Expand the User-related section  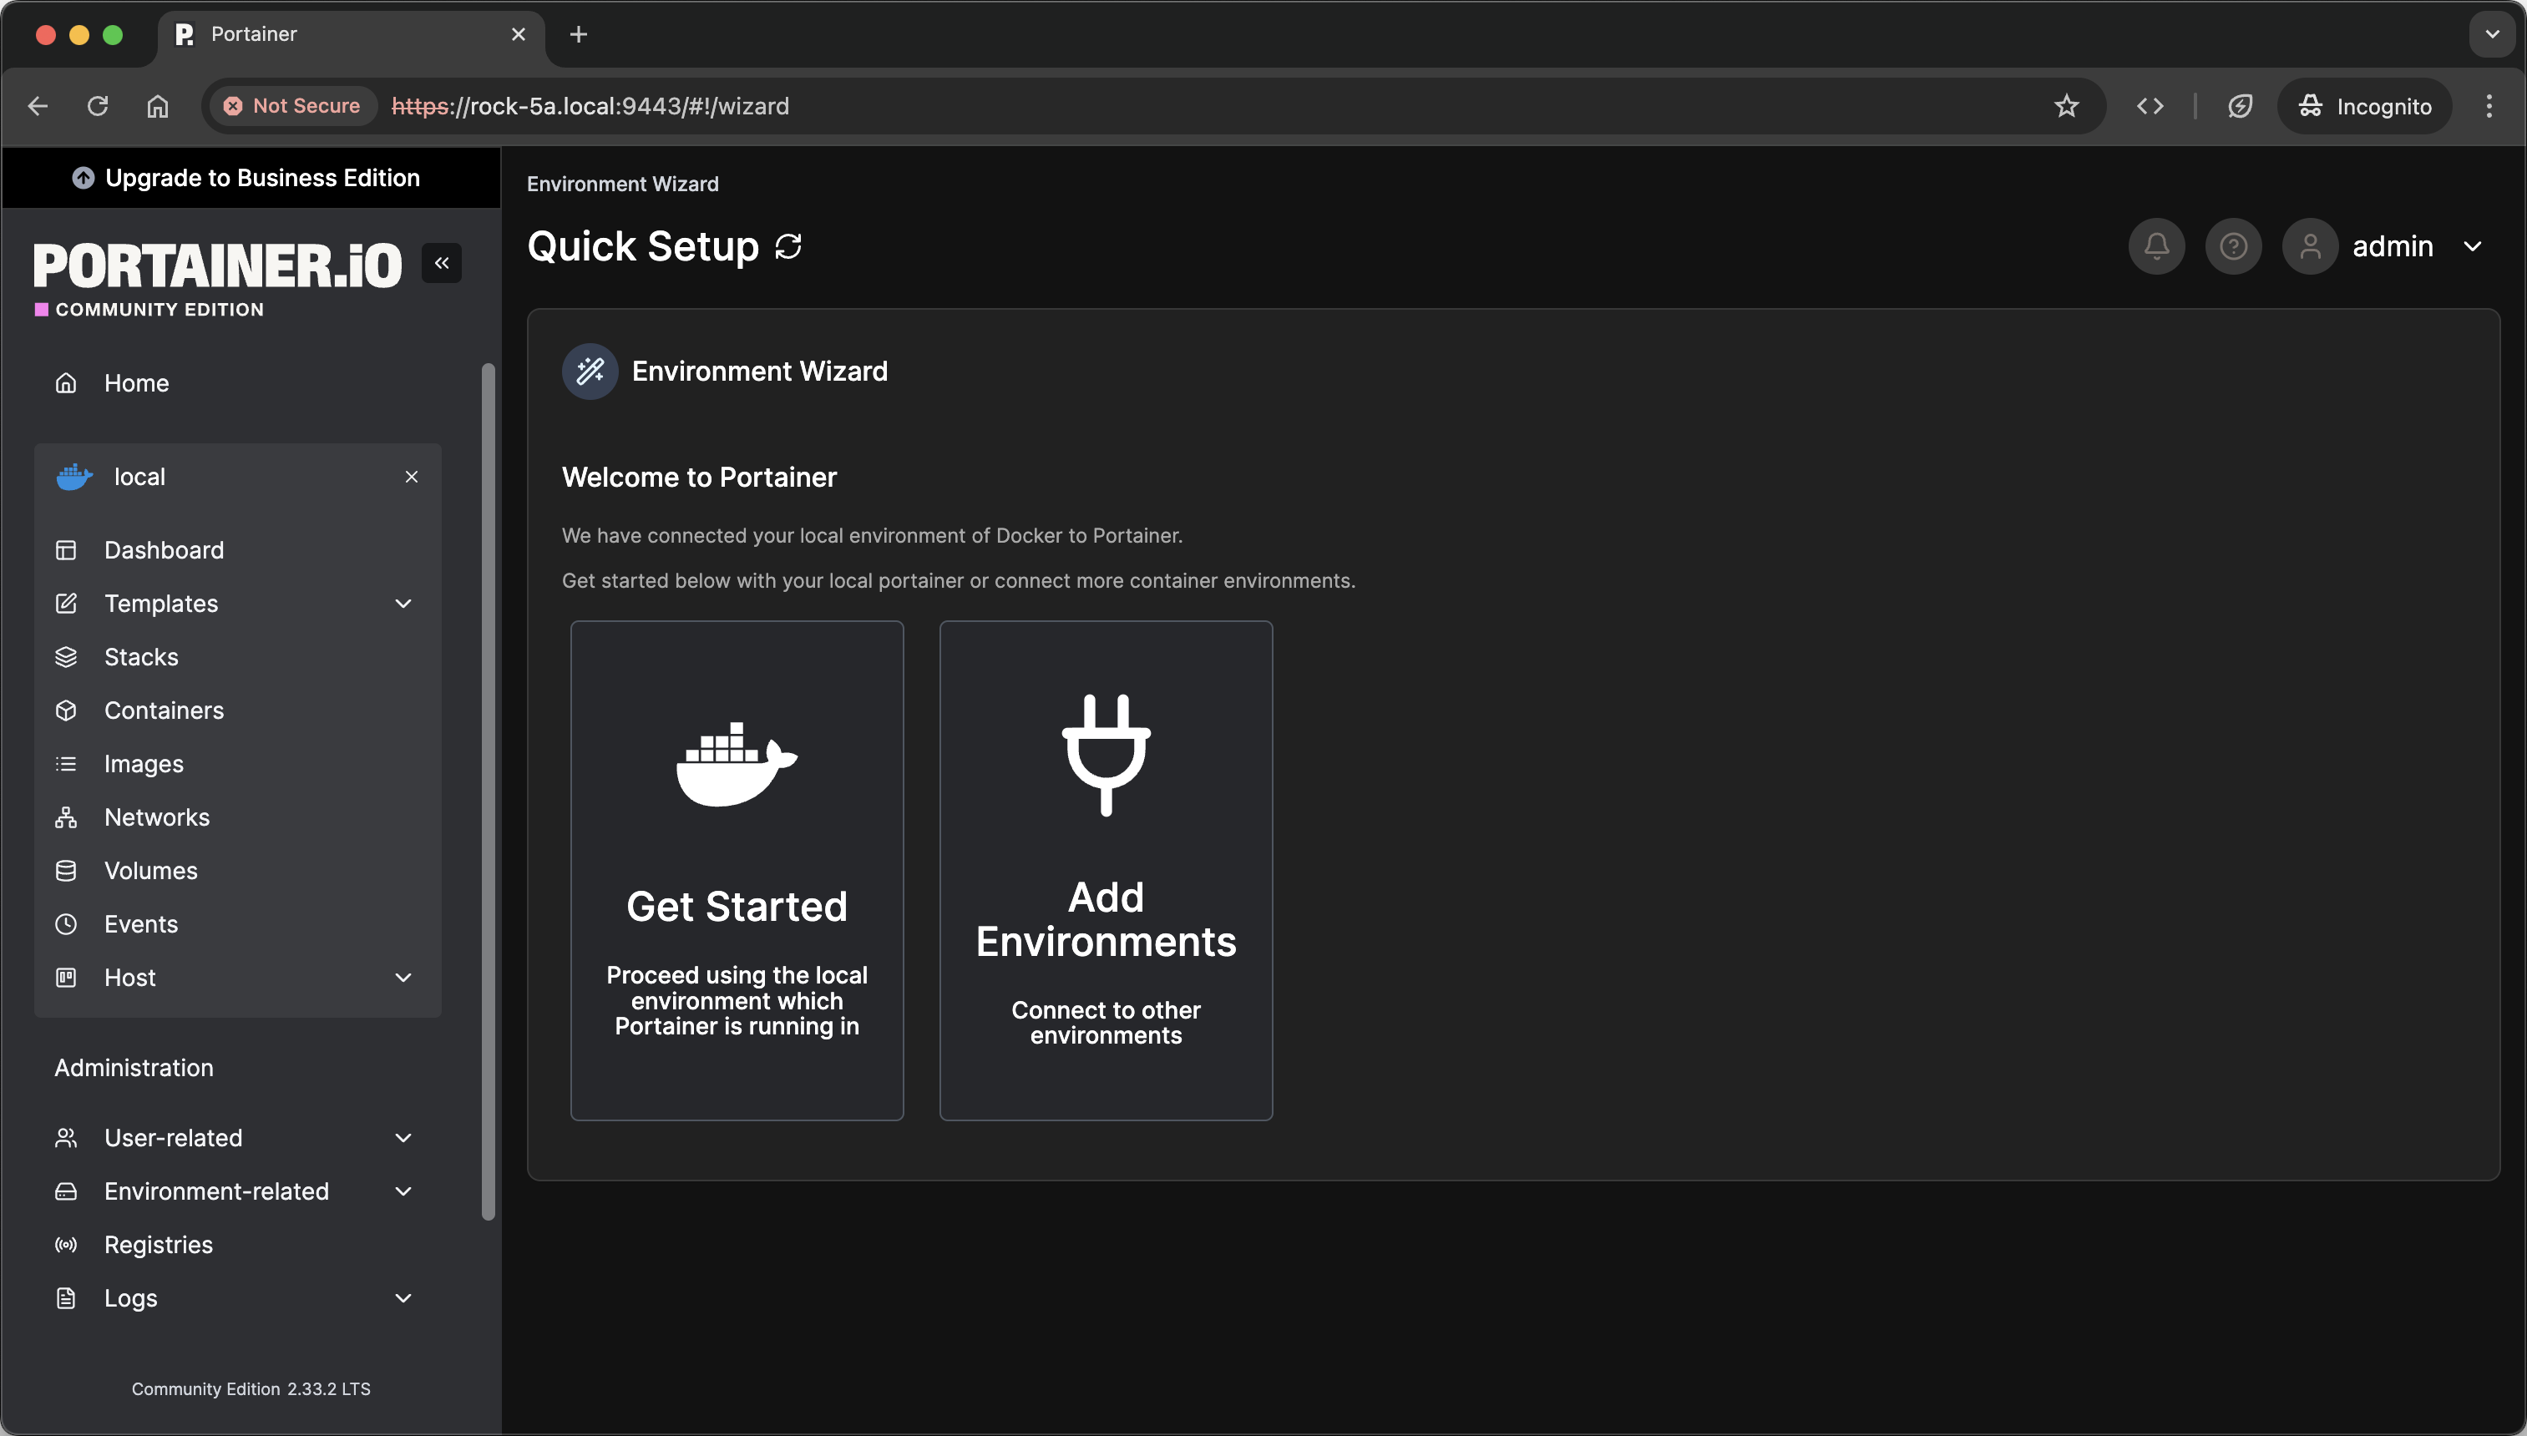coord(403,1137)
